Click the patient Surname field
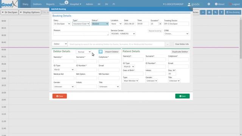This screenshot has height=136, width=242. pos(155,60)
